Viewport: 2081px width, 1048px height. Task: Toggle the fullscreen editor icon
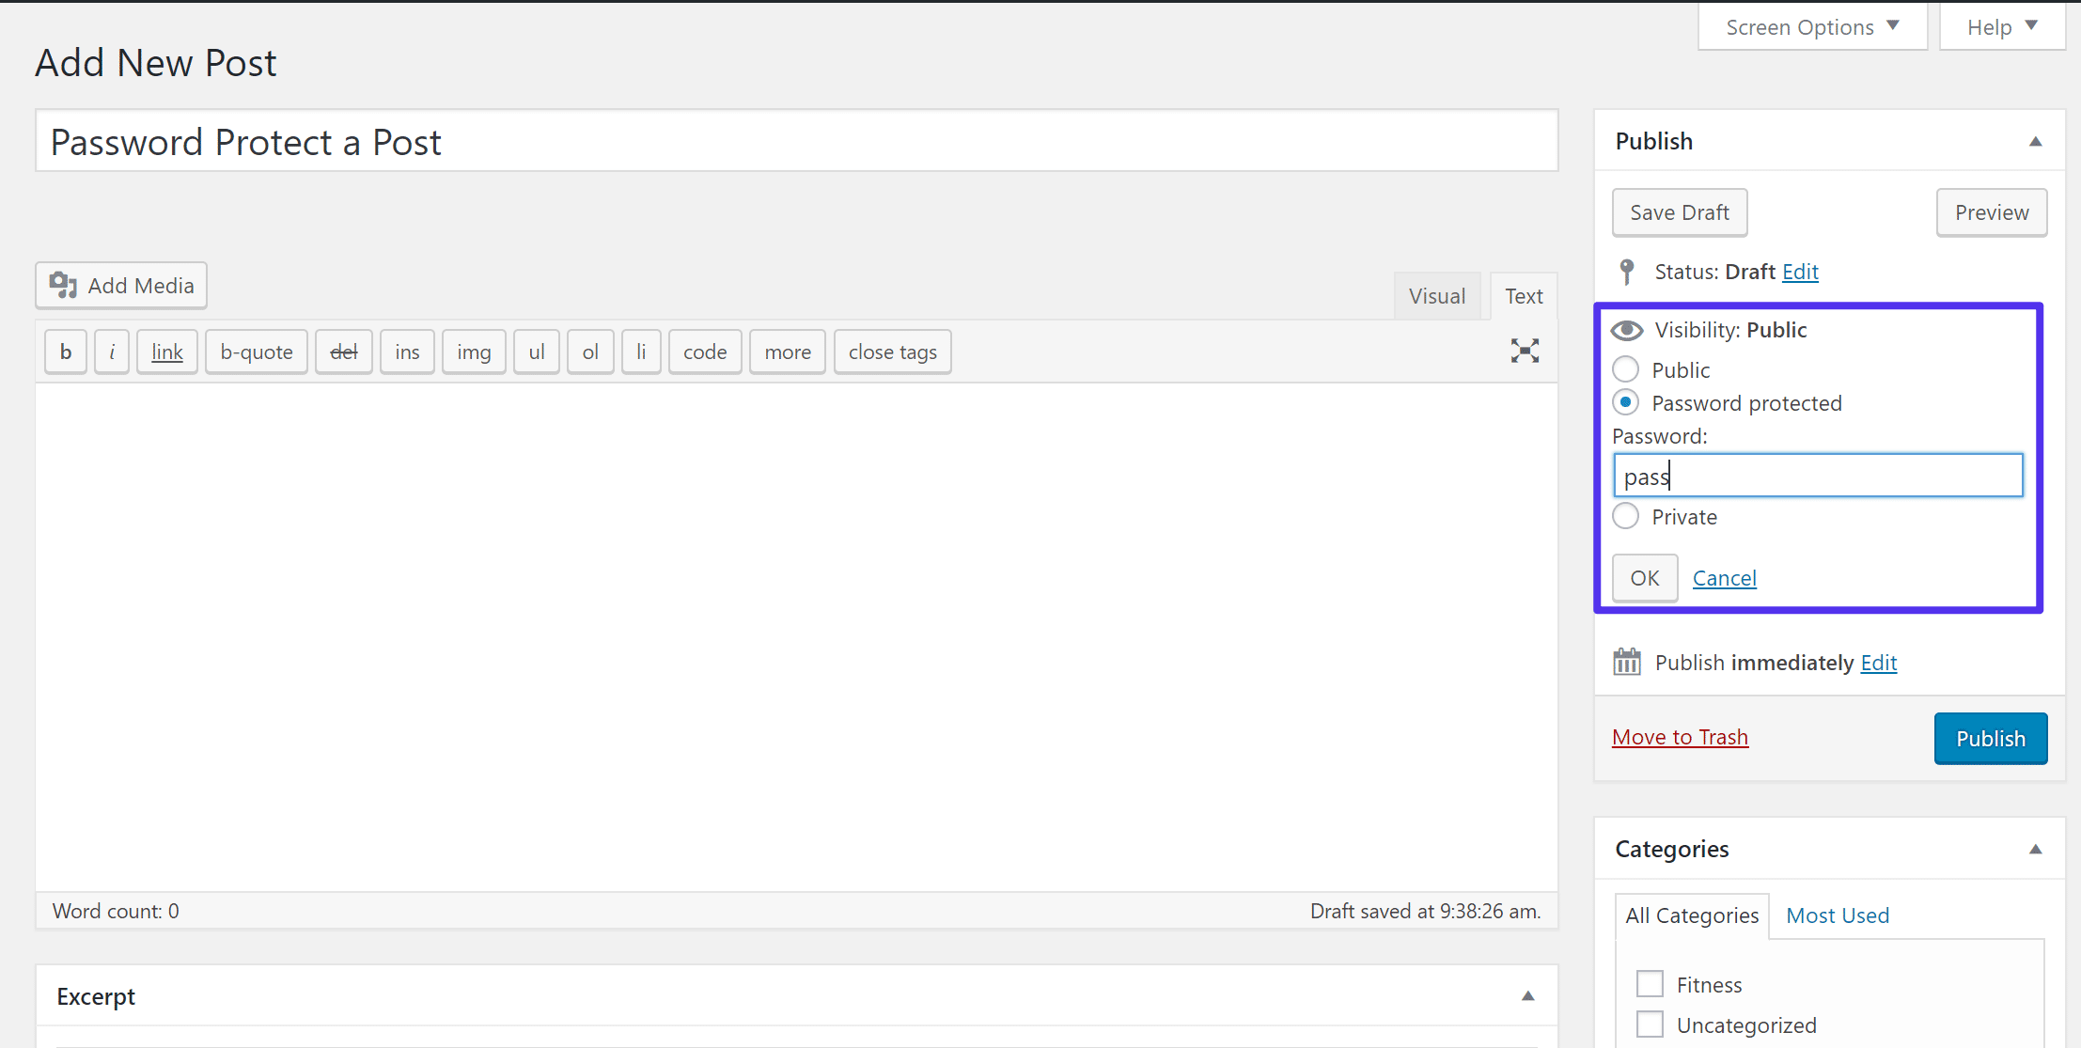(x=1524, y=352)
